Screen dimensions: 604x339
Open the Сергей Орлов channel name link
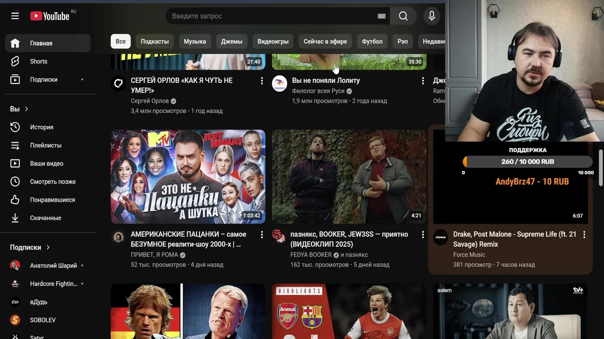pyautogui.click(x=150, y=101)
